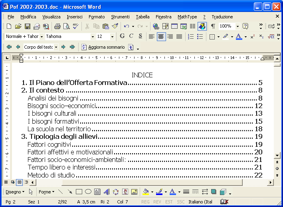Undo the last action with the blue arrow

click(127, 26)
